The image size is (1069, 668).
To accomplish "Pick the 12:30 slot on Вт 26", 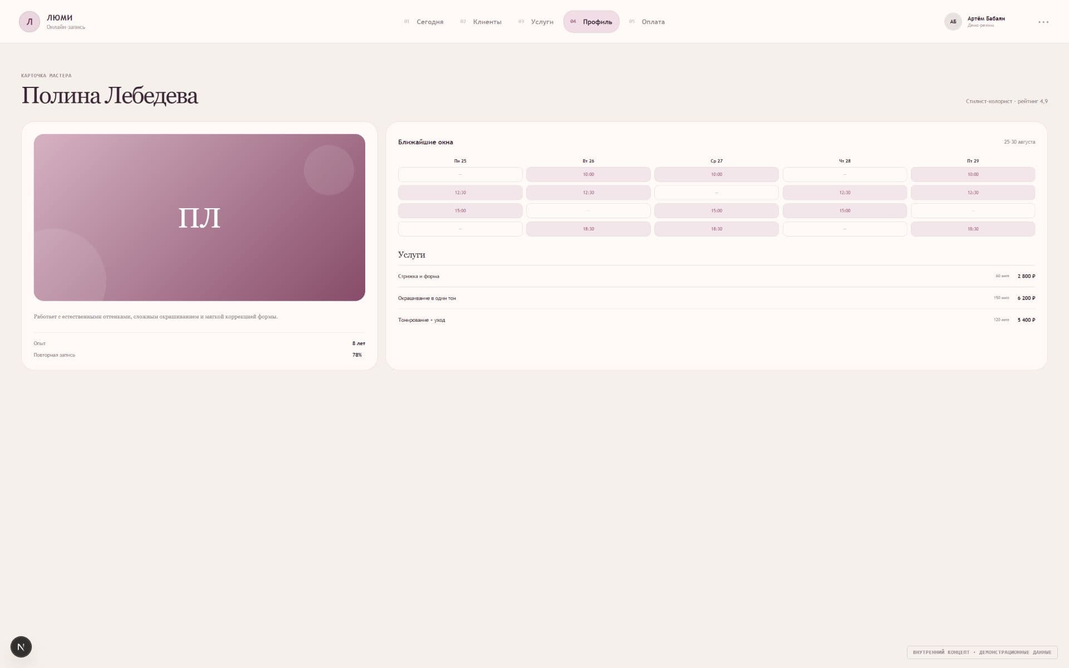I will click(x=588, y=193).
